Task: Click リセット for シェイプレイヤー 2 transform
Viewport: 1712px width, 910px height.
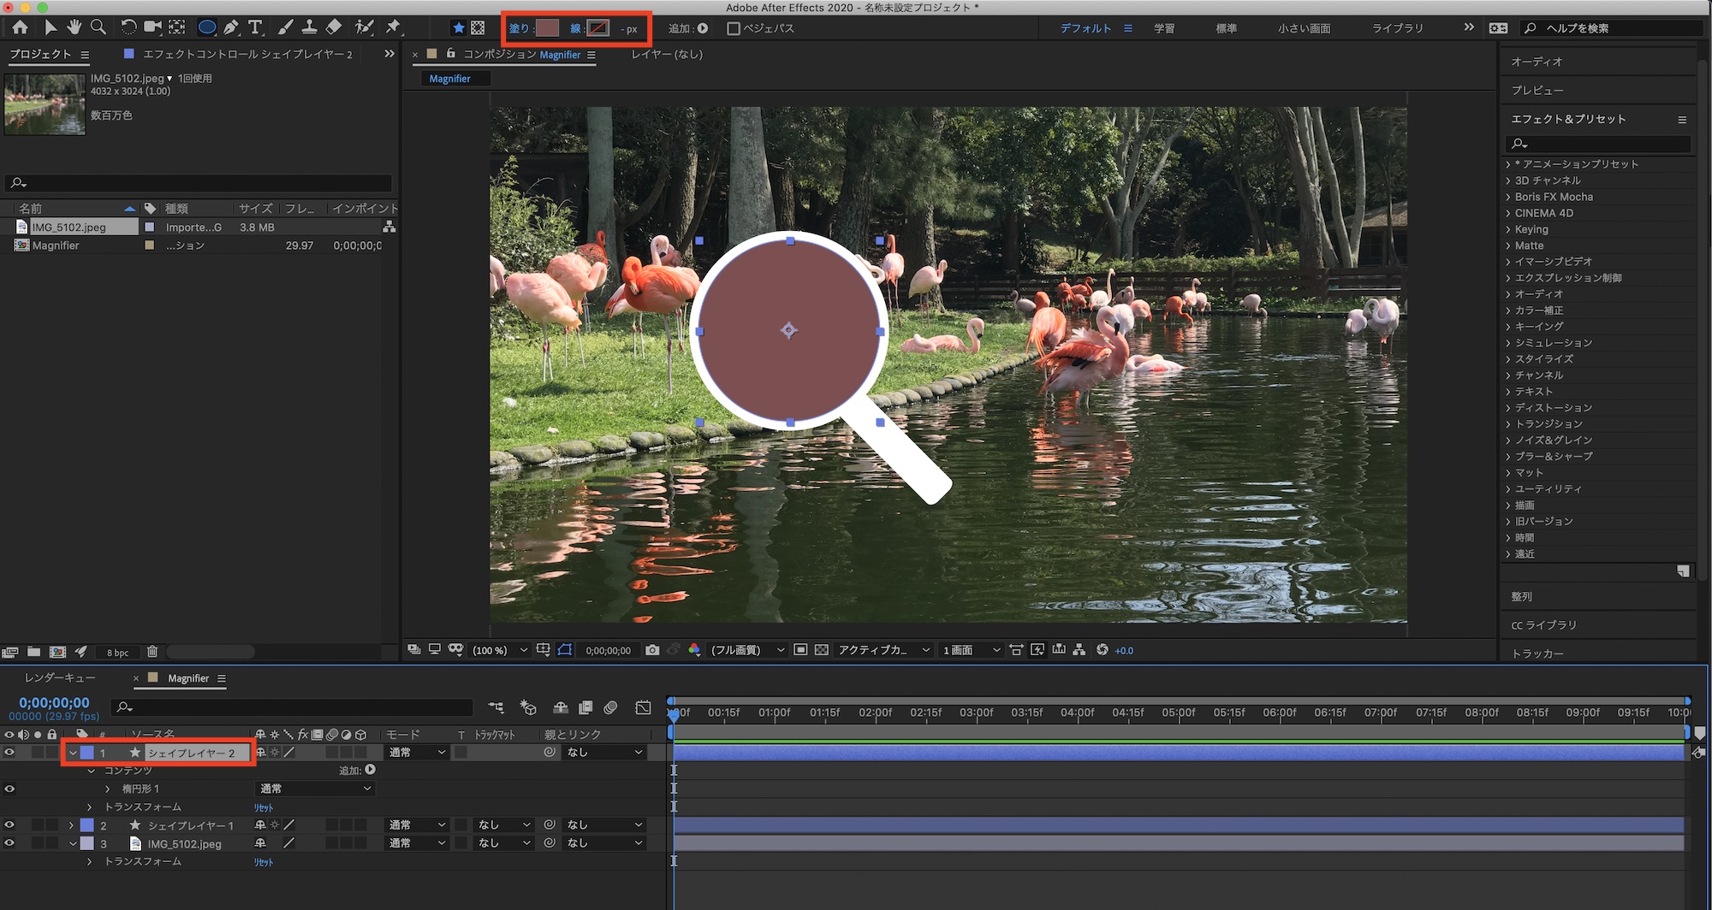Action: [264, 807]
